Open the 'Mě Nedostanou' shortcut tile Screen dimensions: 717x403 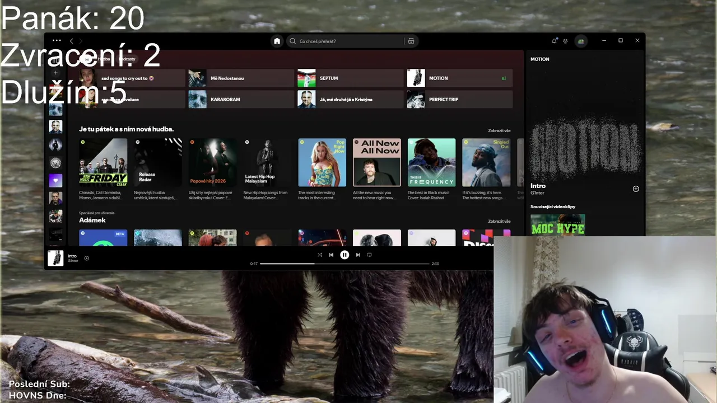click(x=241, y=78)
